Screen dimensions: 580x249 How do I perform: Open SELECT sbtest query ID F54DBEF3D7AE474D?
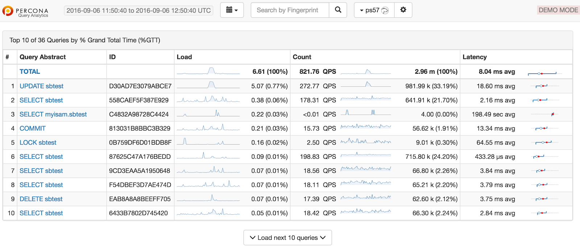(41, 185)
